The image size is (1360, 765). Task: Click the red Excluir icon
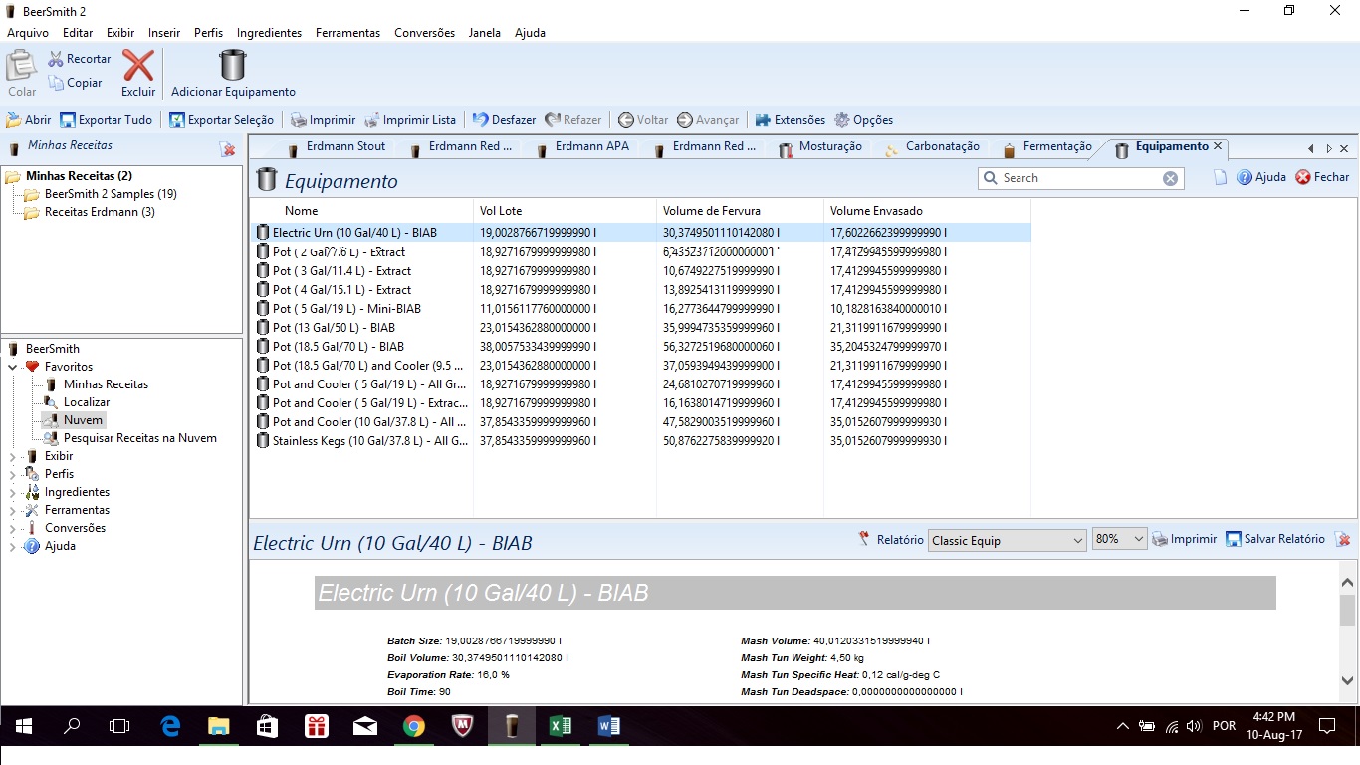click(x=138, y=66)
